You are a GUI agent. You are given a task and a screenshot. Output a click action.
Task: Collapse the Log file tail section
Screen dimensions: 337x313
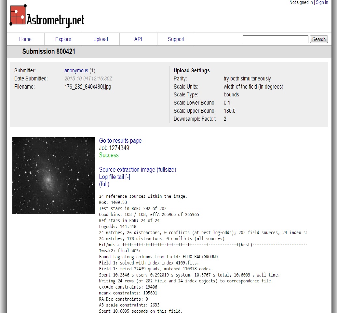[128, 177]
